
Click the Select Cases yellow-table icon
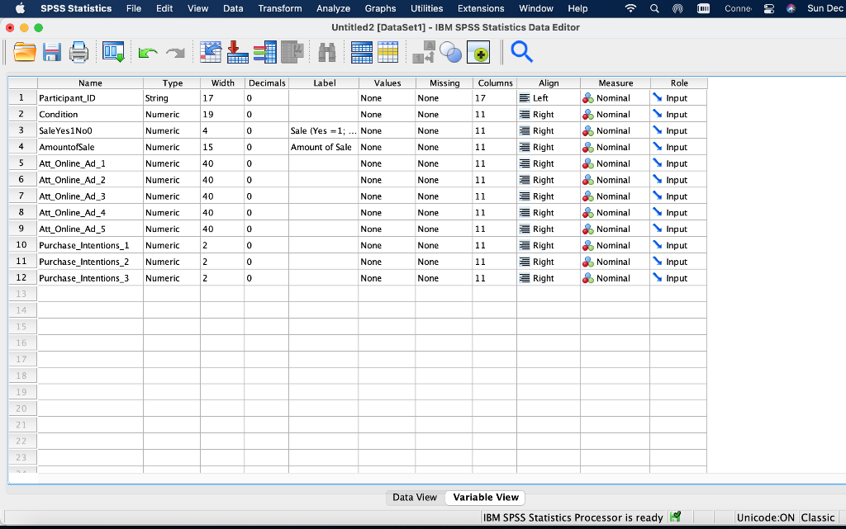coord(388,52)
